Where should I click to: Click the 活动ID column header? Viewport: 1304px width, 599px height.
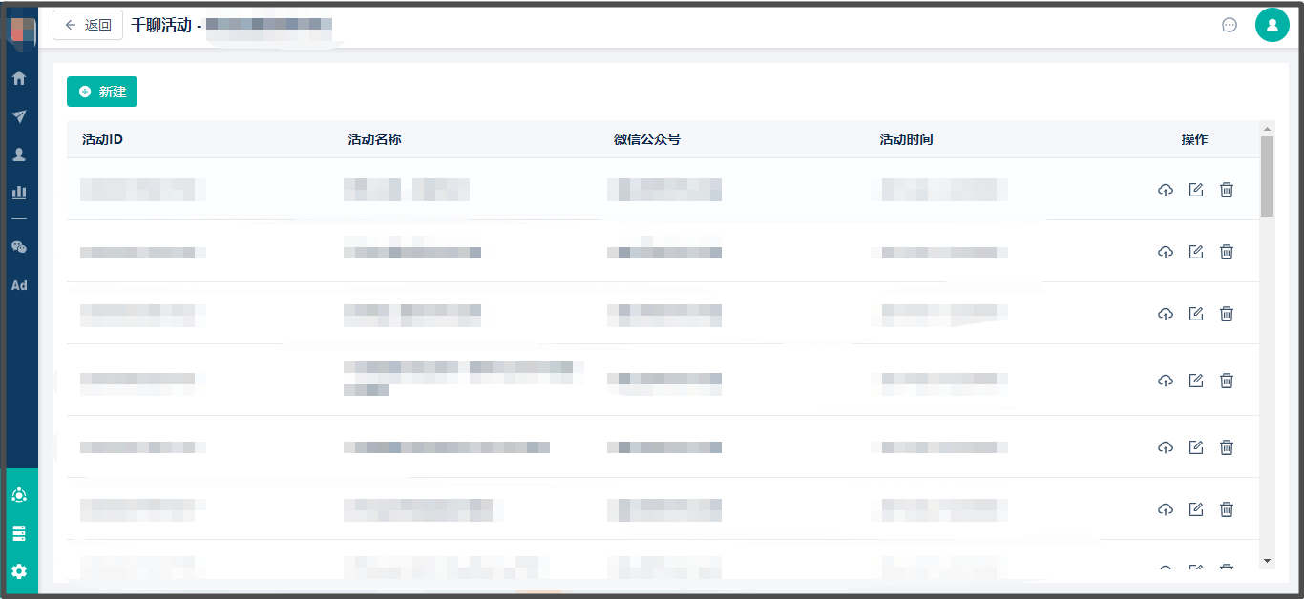point(102,139)
